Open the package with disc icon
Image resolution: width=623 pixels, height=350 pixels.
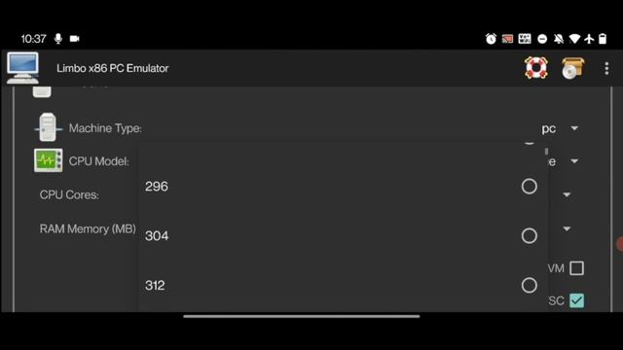click(573, 68)
